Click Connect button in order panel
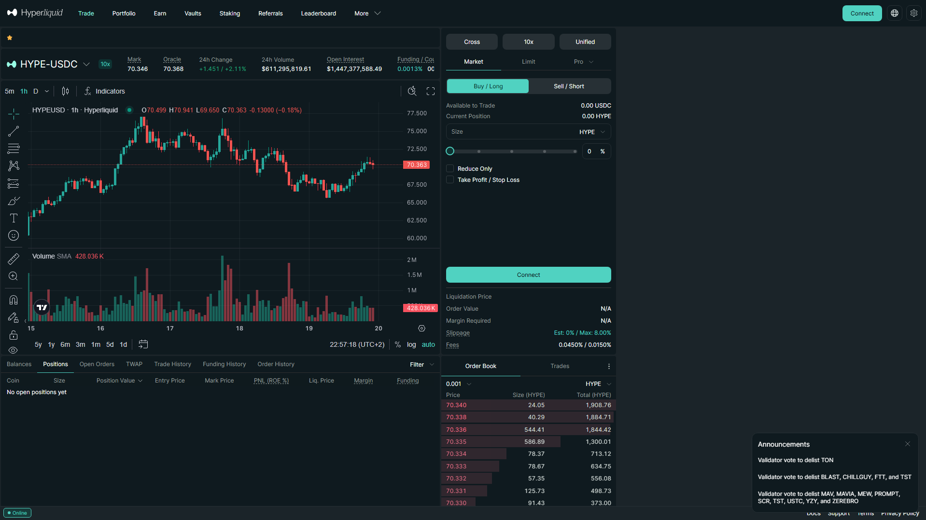Image resolution: width=926 pixels, height=520 pixels. coord(529,275)
